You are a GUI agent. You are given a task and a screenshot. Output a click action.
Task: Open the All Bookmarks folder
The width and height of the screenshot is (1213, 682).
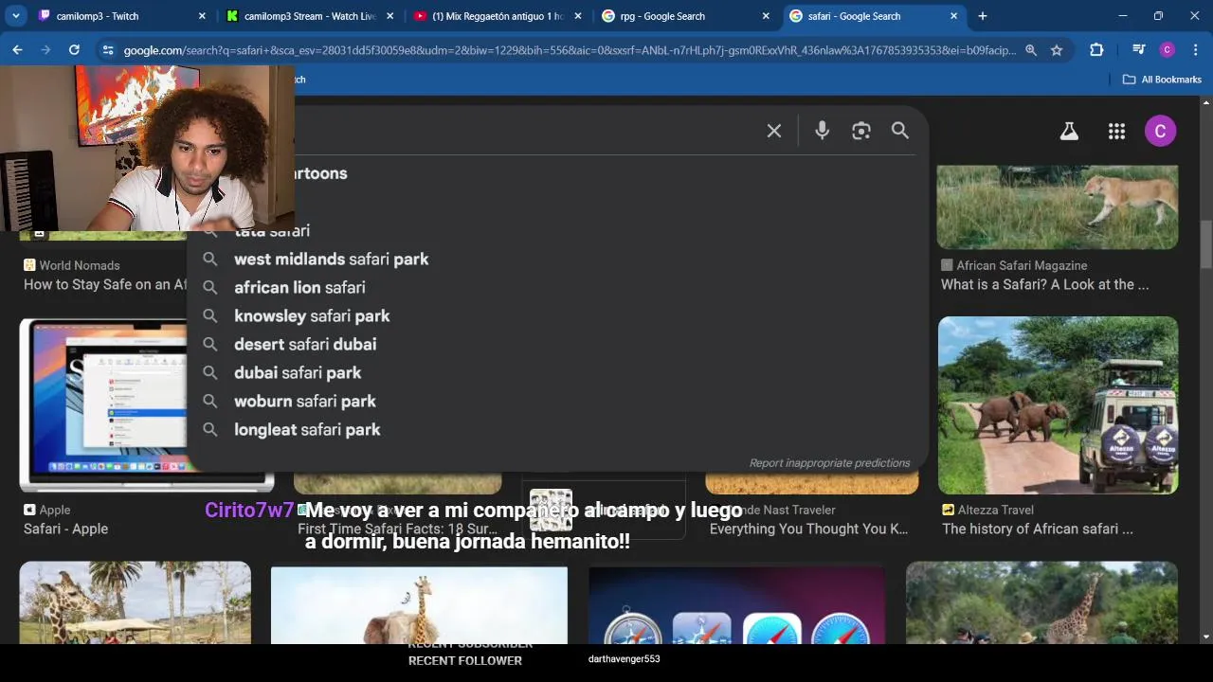[1162, 80]
